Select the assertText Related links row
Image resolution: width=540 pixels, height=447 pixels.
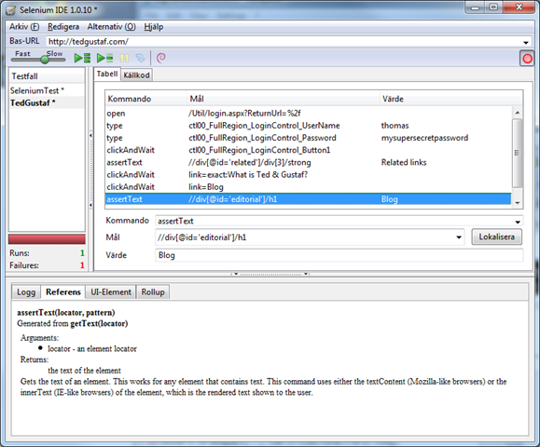pyautogui.click(x=308, y=162)
